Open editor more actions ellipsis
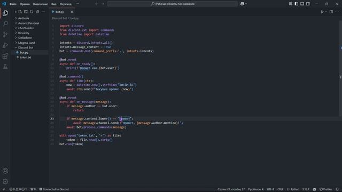The image size is (342, 192). pos(337,12)
